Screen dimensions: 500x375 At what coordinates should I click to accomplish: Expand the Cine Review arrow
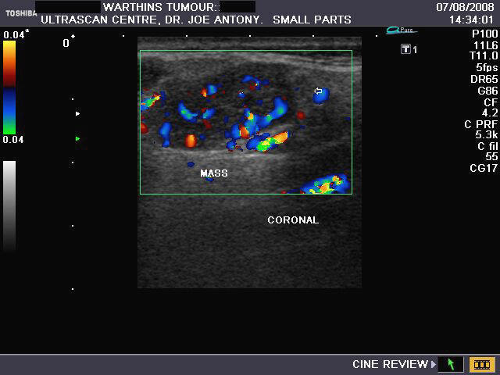pyautogui.click(x=434, y=364)
